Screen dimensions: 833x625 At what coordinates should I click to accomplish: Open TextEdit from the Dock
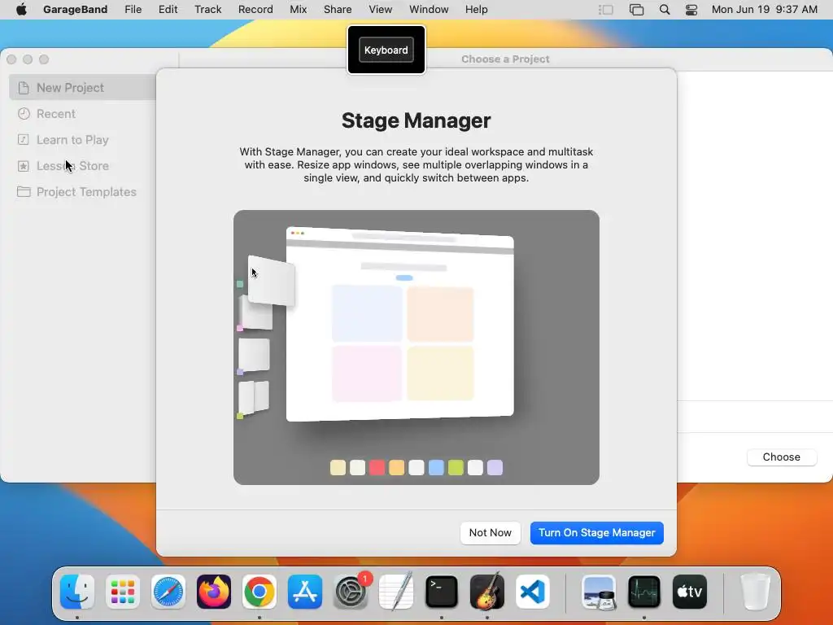pos(396,592)
